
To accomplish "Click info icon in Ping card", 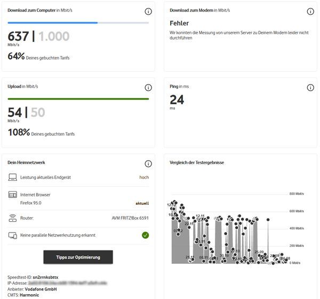I will coord(310,88).
